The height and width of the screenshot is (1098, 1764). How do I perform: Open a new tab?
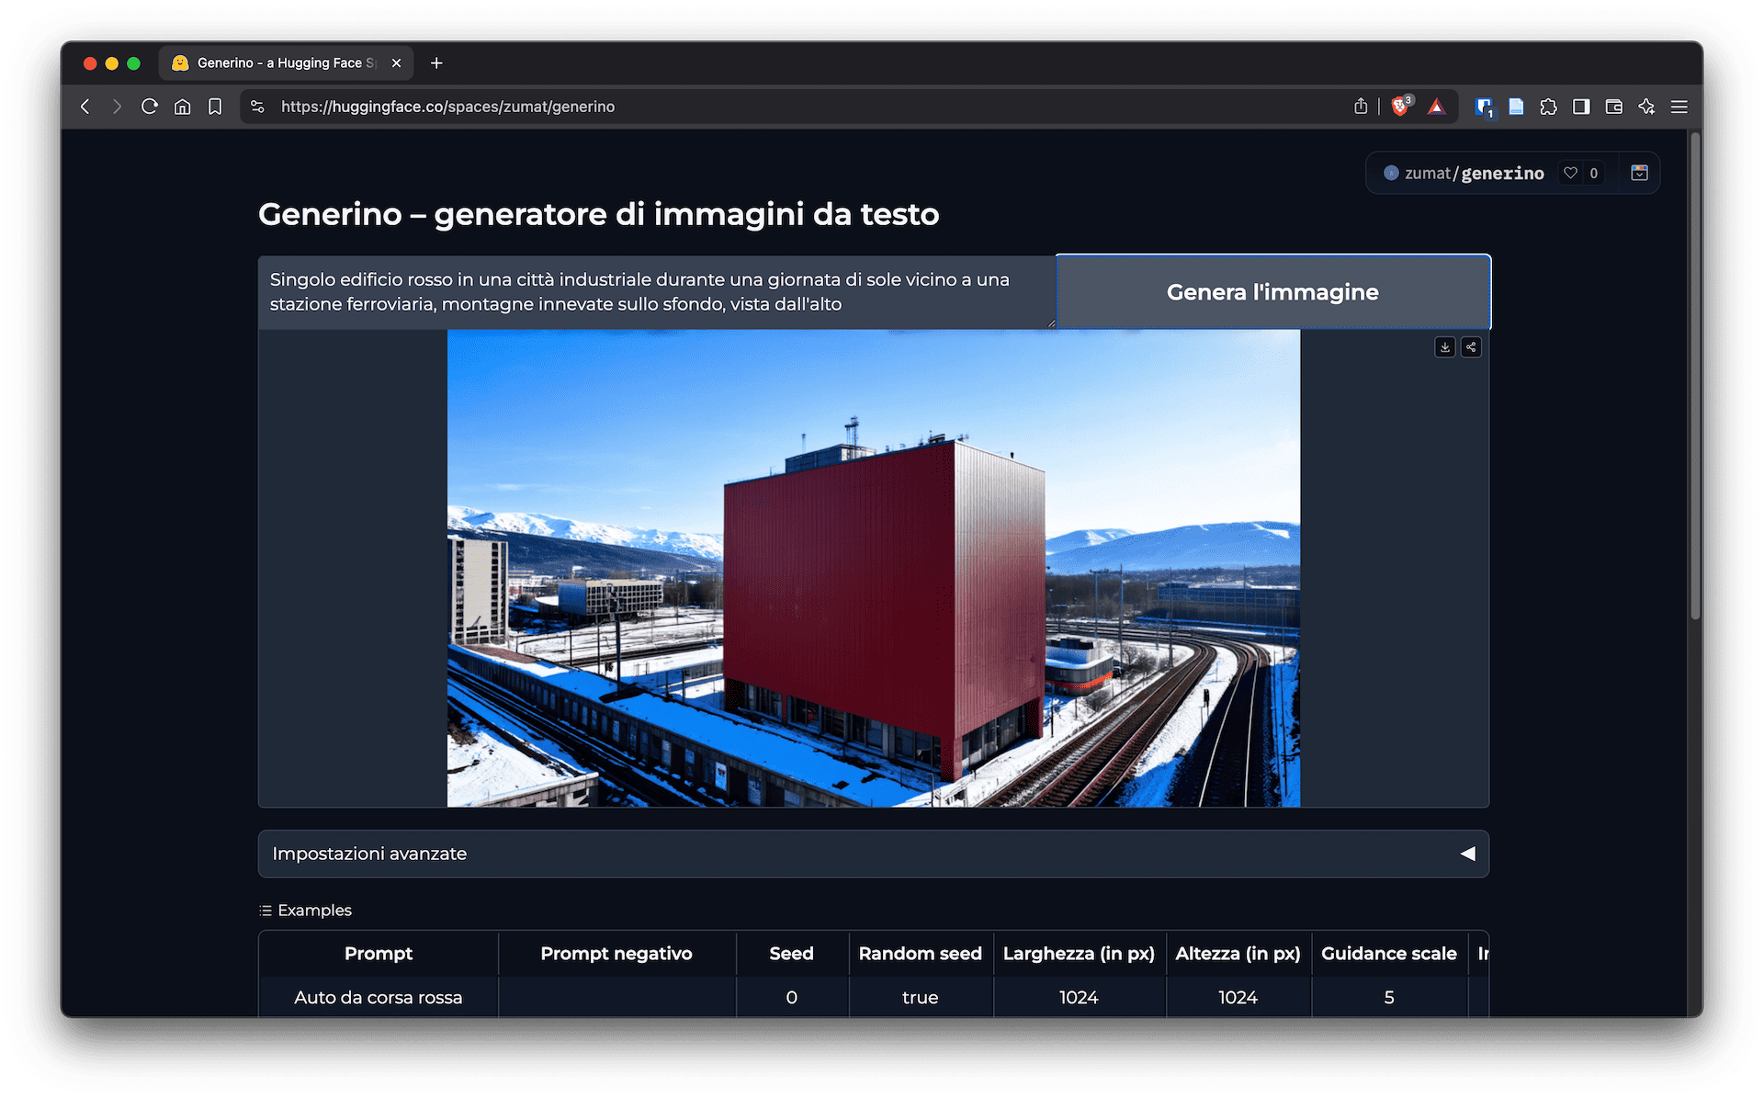coord(436,62)
